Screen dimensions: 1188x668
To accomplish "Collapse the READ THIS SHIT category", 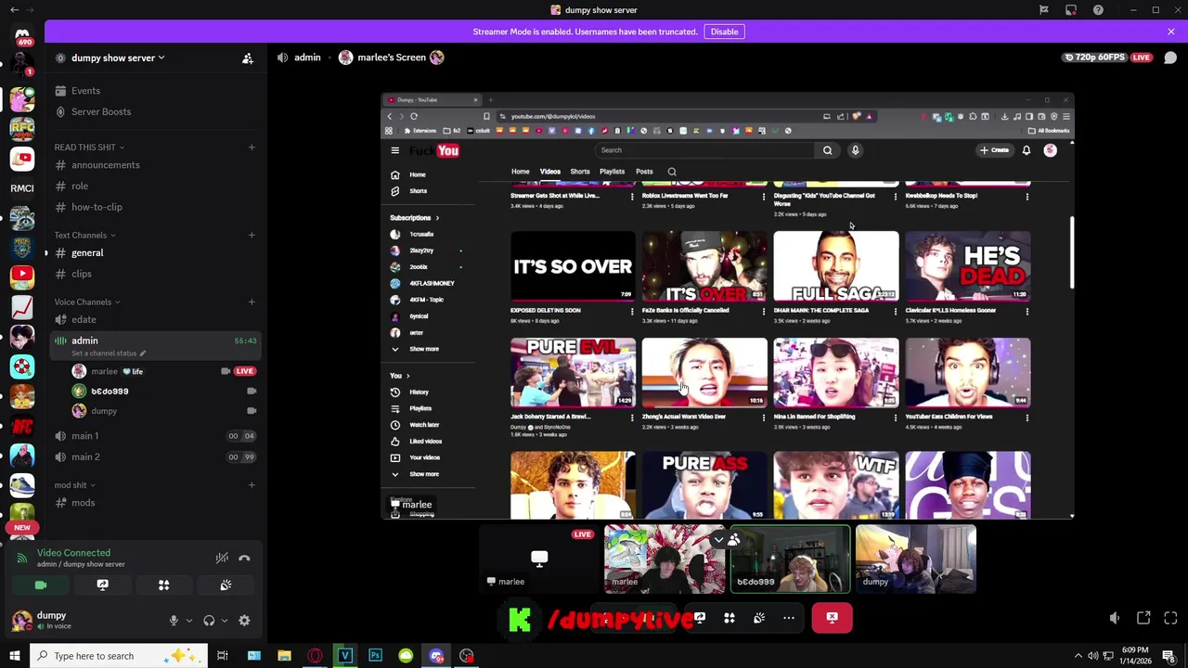I will pyautogui.click(x=88, y=147).
